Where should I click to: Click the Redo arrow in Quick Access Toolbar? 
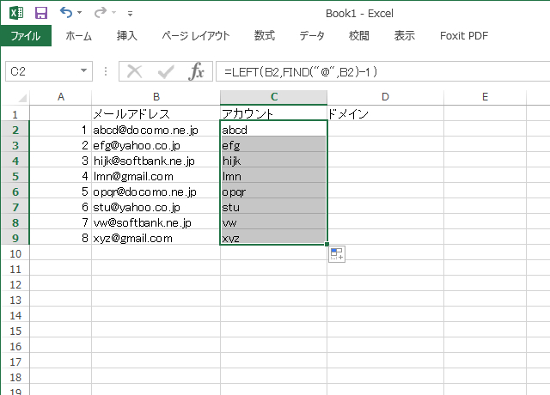click(x=100, y=13)
